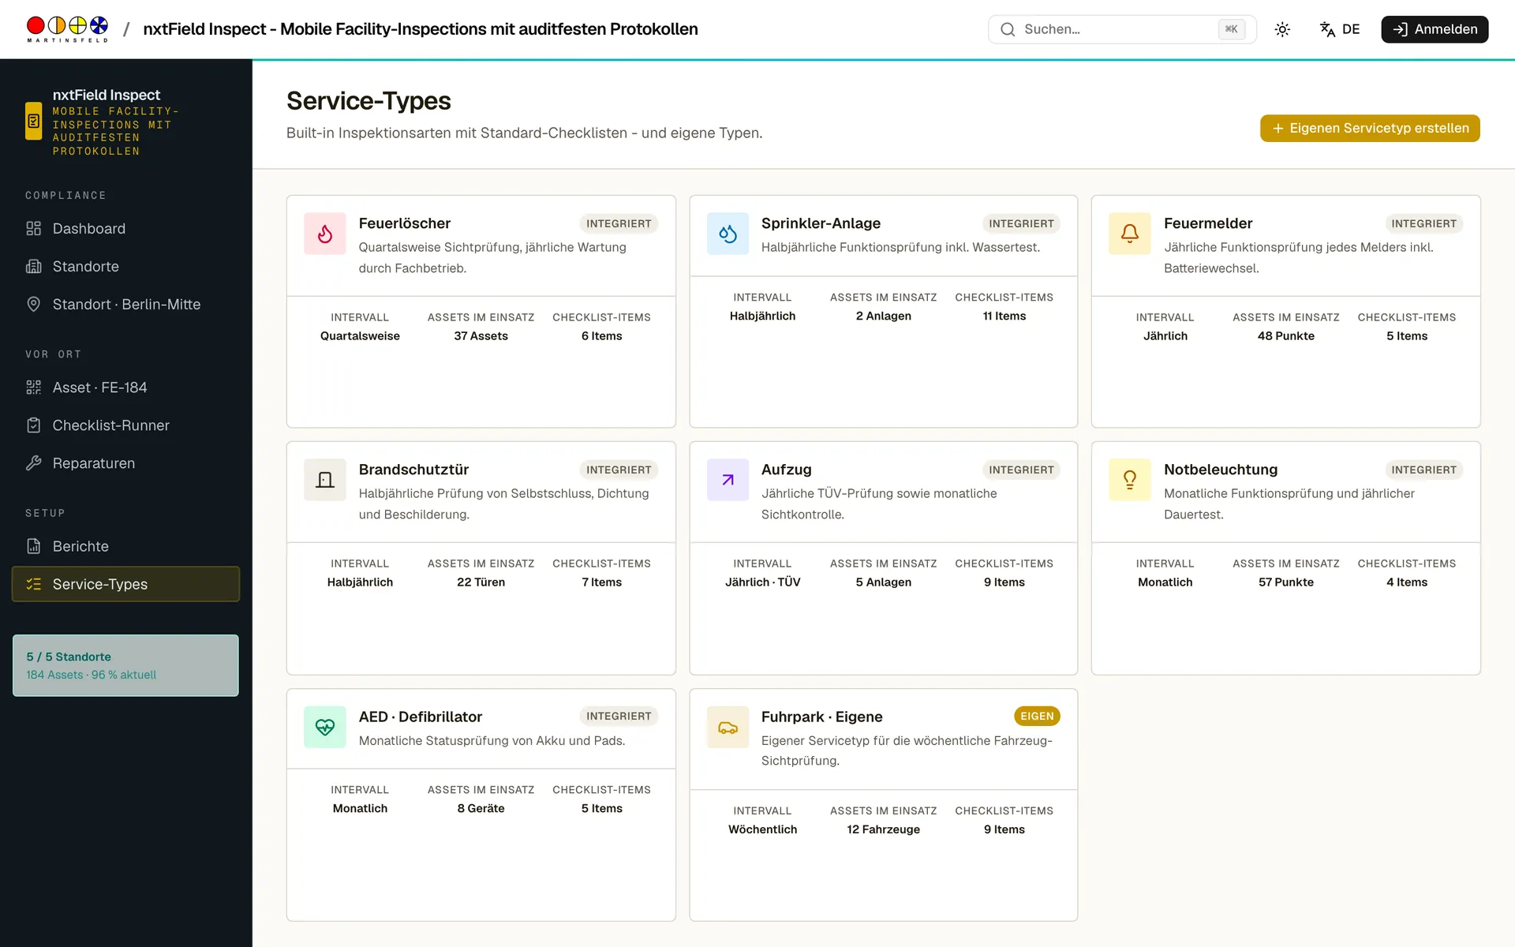
Task: Click the Berlin-Mitte map pin icon
Action: tap(33, 304)
